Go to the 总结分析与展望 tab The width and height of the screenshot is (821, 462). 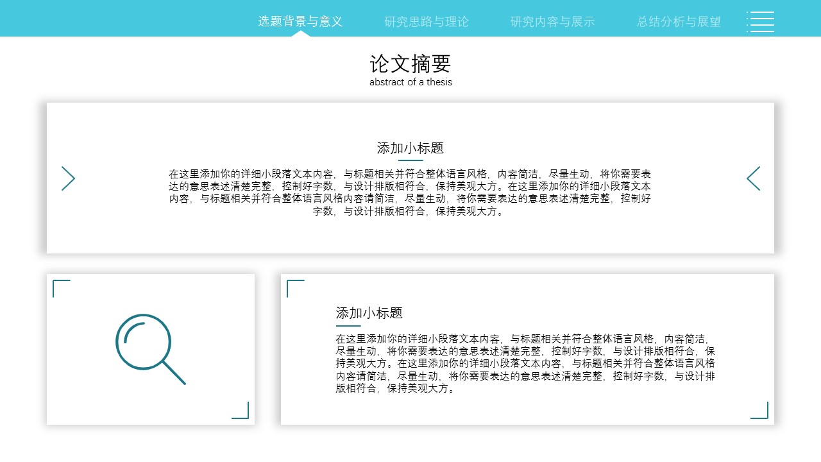click(679, 21)
